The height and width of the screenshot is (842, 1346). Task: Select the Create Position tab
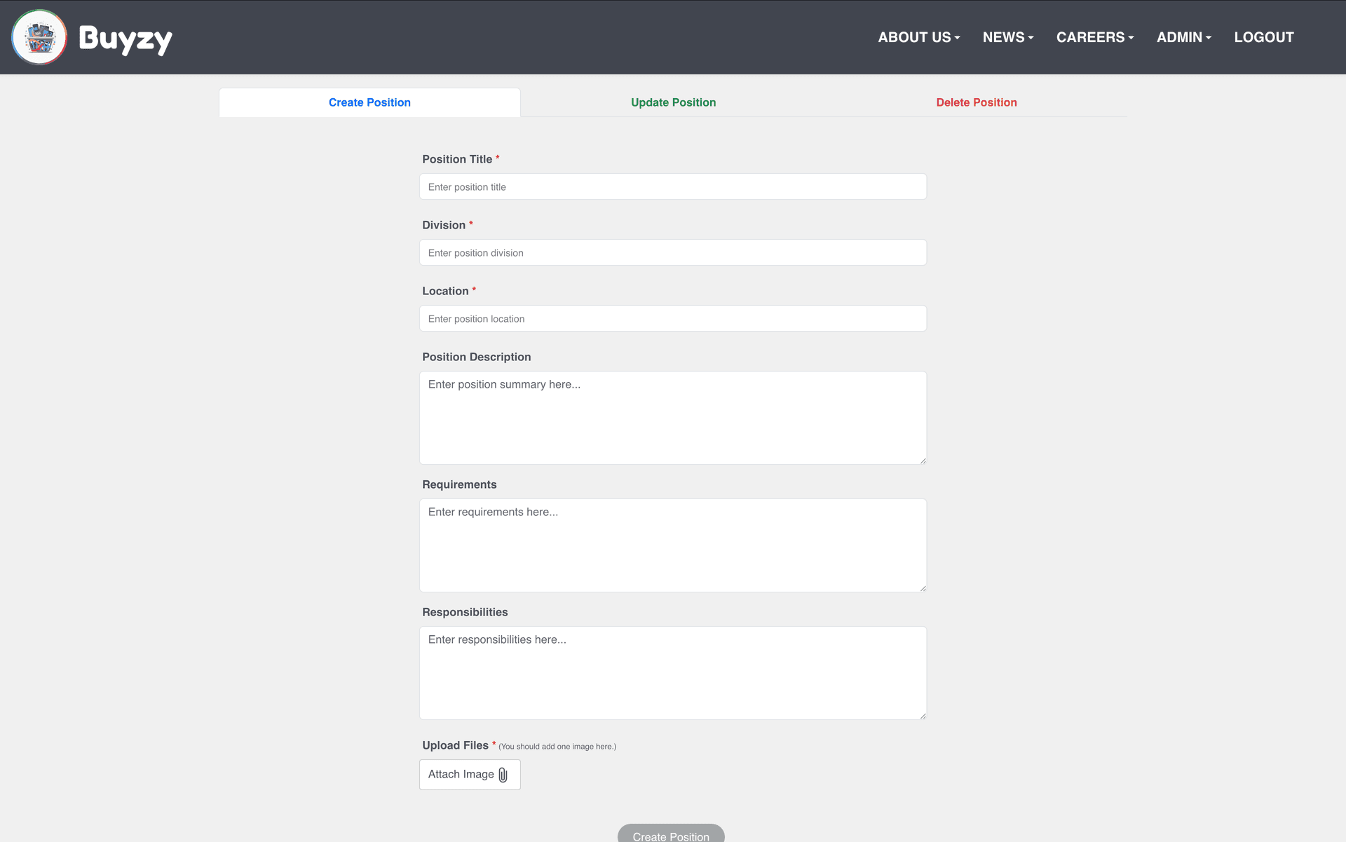[x=369, y=102]
